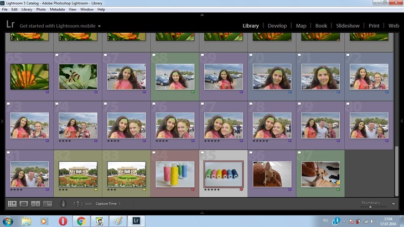Switch to the Book module
The height and width of the screenshot is (227, 404).
tap(321, 26)
